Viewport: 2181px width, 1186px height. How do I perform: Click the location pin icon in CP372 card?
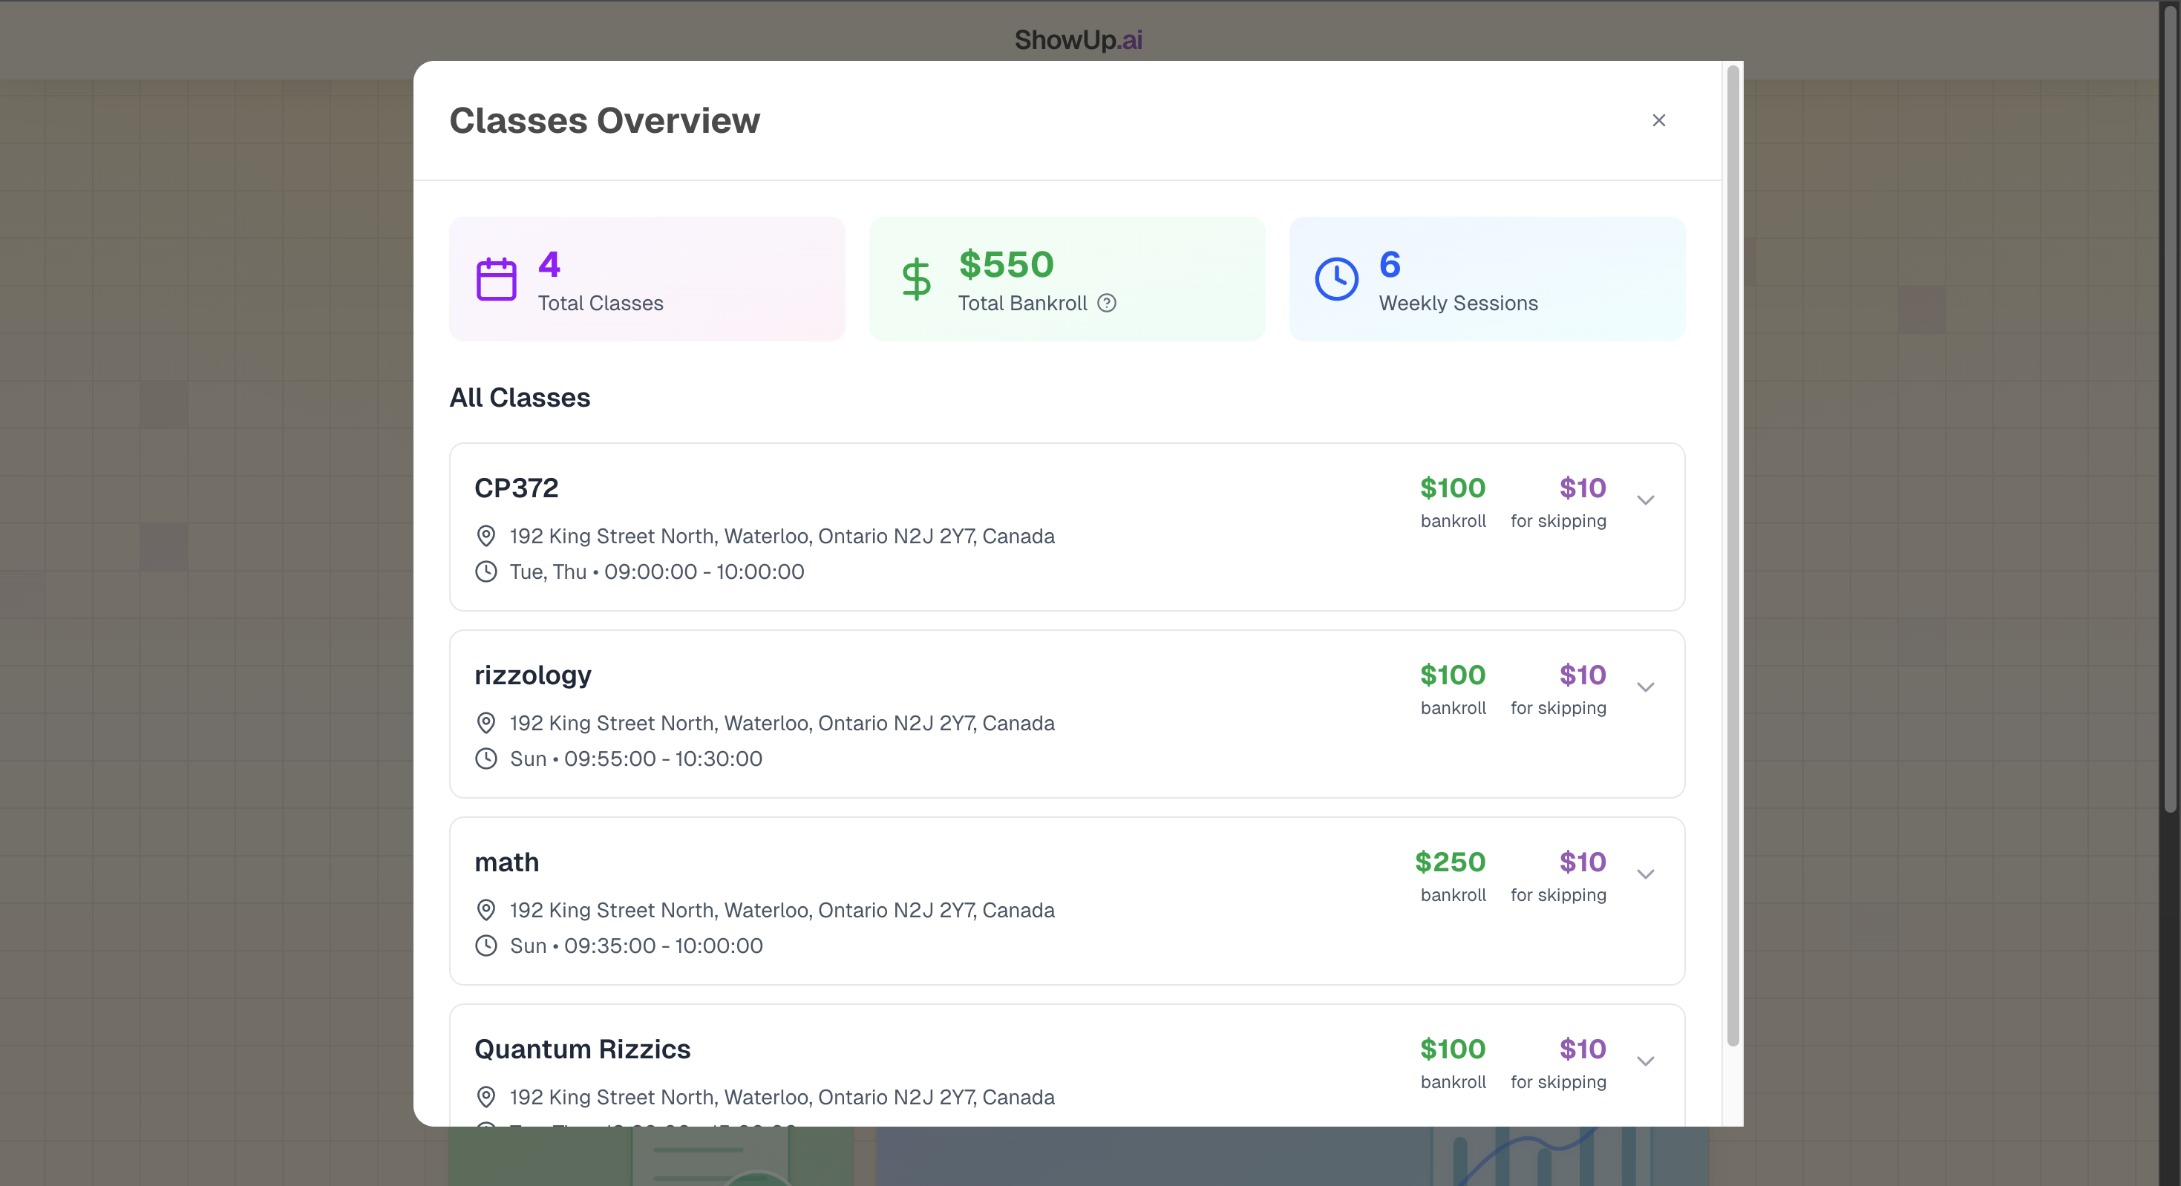pyautogui.click(x=486, y=536)
